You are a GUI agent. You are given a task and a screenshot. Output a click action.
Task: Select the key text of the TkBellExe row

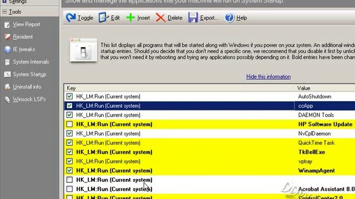114,152
